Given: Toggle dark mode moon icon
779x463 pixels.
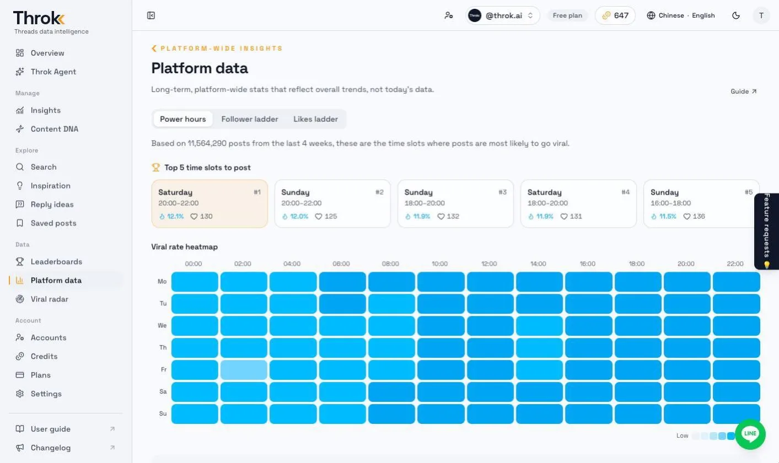Looking at the screenshot, I should coord(736,15).
